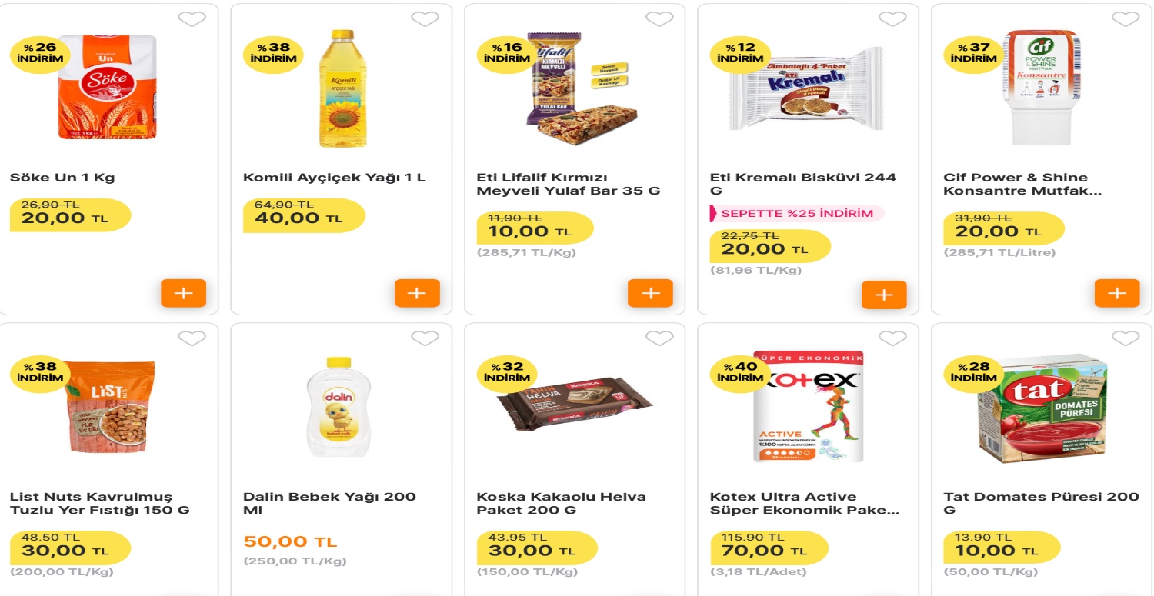This screenshot has width=1154, height=596.
Task: Add Komili Ayçiçek Yağı to cart
Action: [x=417, y=293]
